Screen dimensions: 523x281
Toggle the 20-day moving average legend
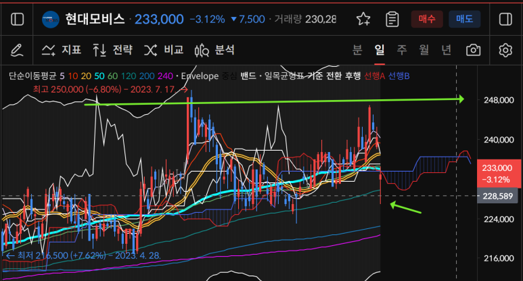tap(86, 76)
